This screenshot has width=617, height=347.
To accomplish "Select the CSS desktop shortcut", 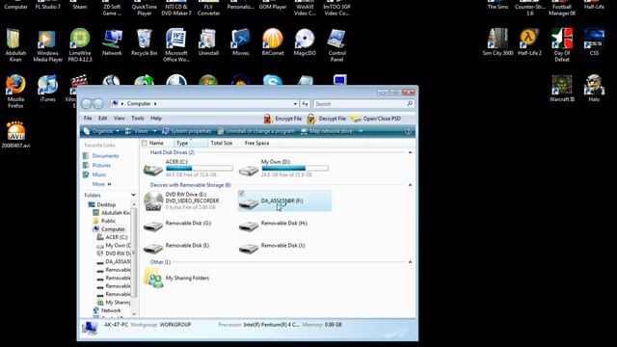I will [x=594, y=42].
